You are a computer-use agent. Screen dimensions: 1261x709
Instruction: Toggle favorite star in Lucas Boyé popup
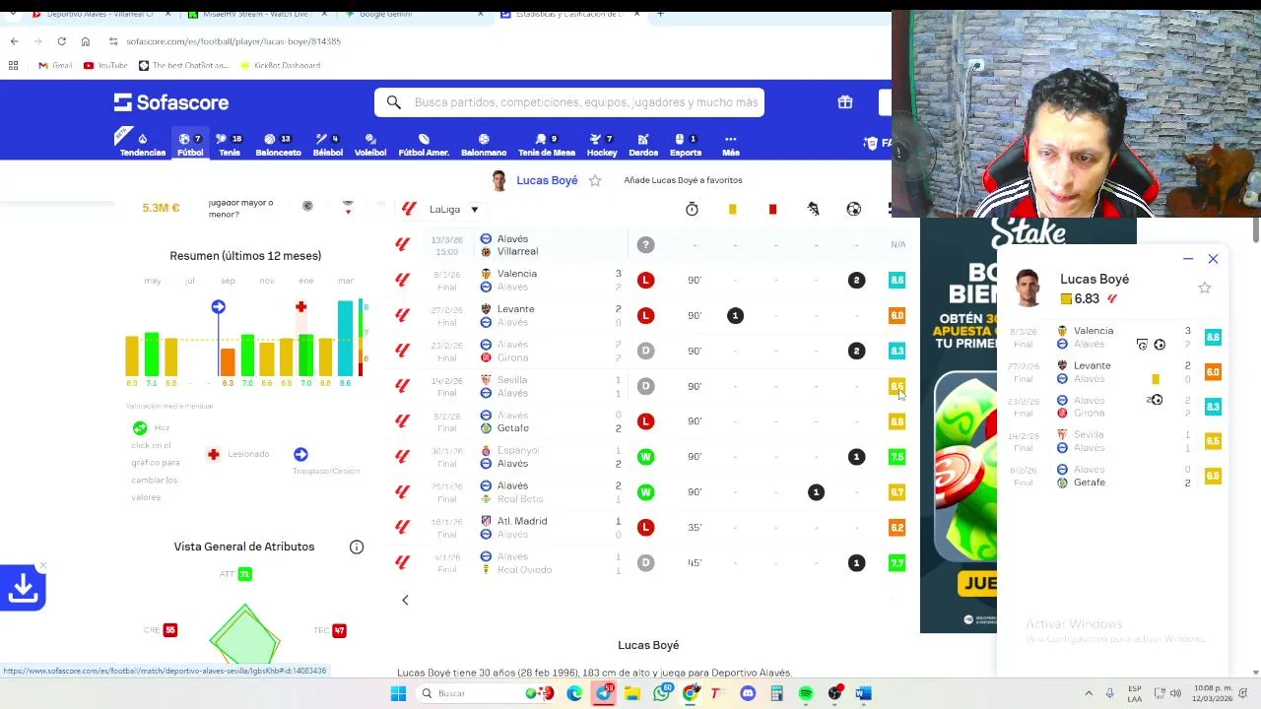1204,288
